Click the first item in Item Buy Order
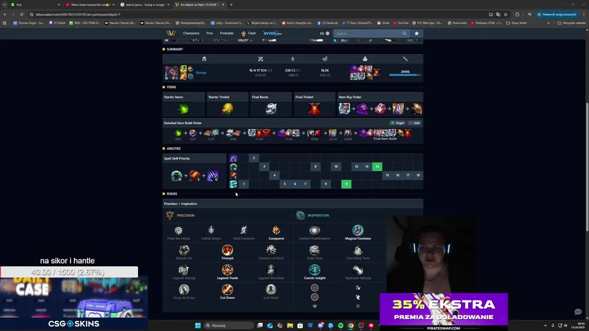This screenshot has height=331, width=589. (344, 108)
